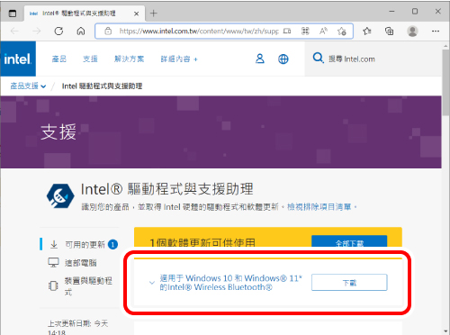
Task: Open the browser profile avatar
Action: coord(412,31)
